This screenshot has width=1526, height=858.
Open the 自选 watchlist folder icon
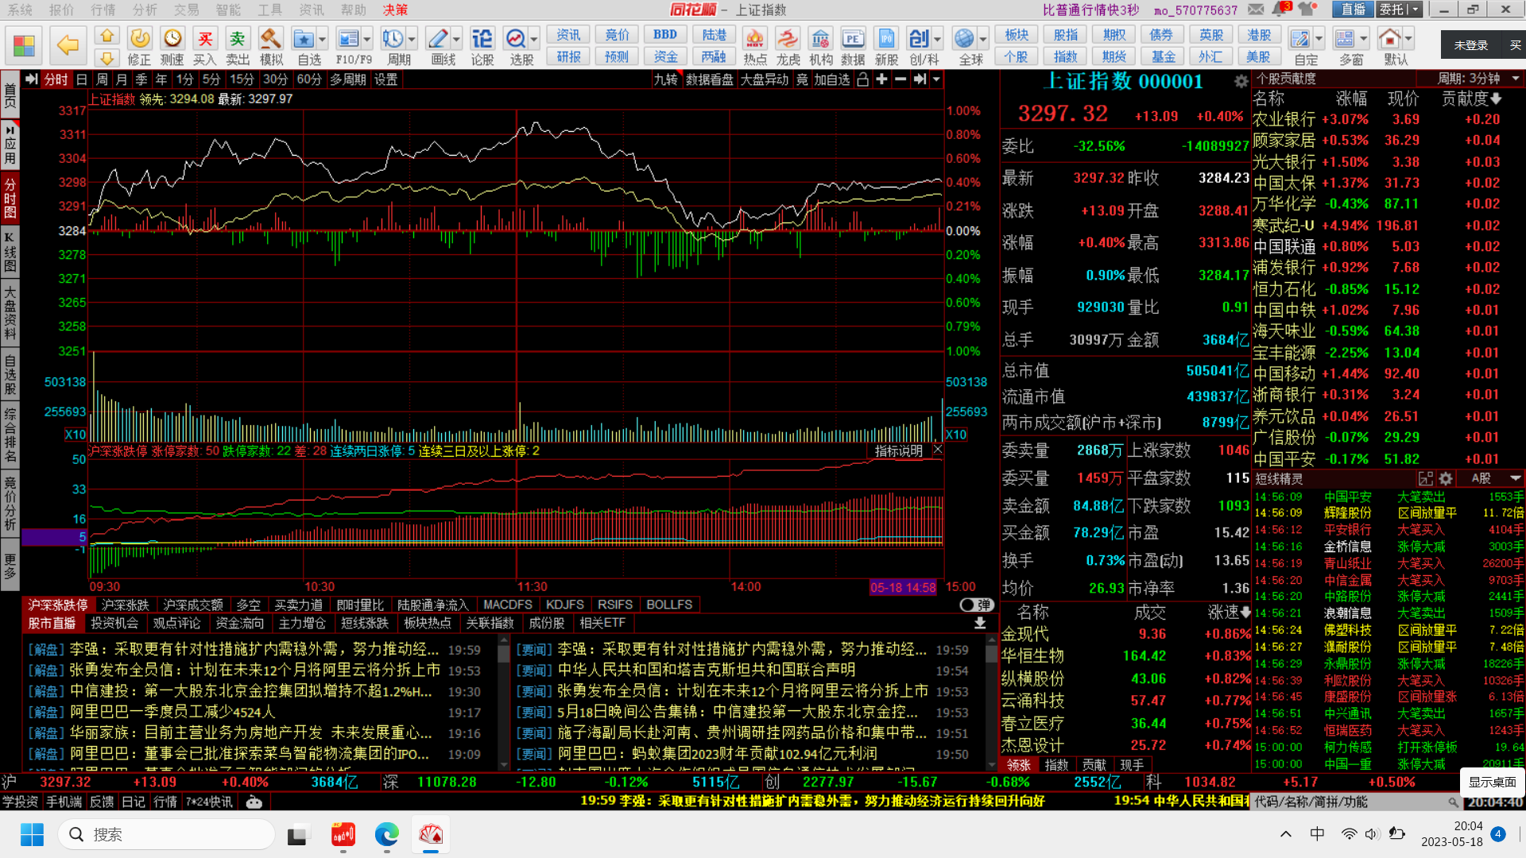point(304,46)
